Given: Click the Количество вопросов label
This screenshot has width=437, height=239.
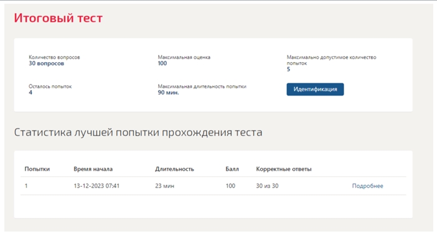Looking at the screenshot, I should point(54,57).
